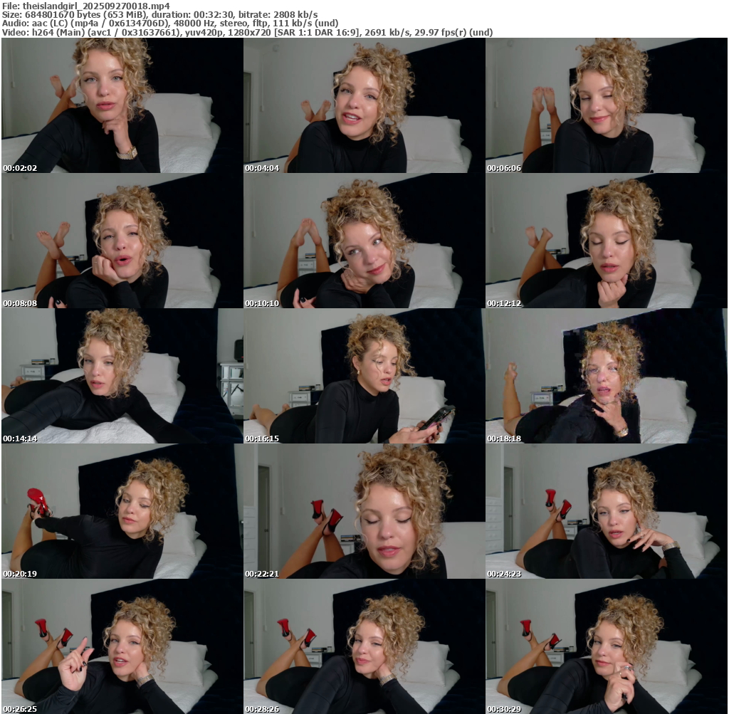Choose the thumbnail timestamped 00:28:26
Viewport: 729px width, 714px height.
364,646
